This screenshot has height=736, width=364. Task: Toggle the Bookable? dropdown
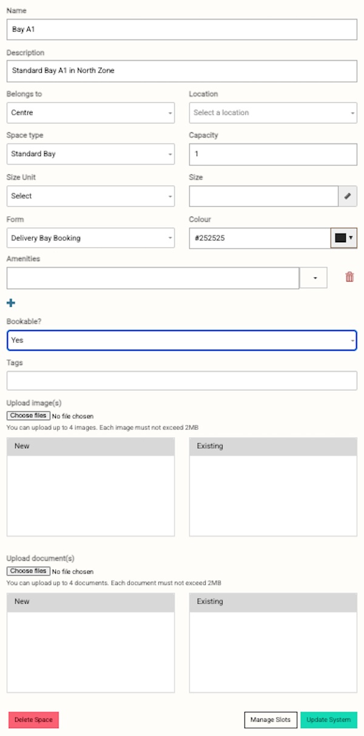pos(181,341)
